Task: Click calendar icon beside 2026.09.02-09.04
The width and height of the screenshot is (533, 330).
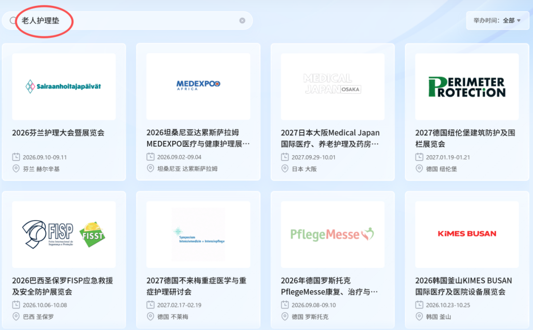Action: click(150, 157)
